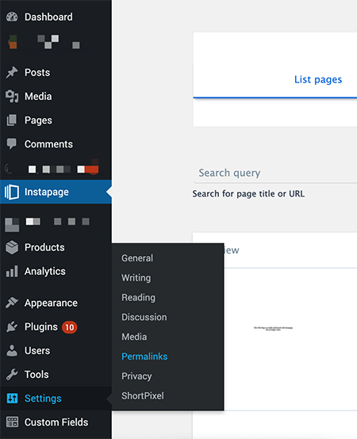Click the Media library icon
The height and width of the screenshot is (439, 357).
point(12,97)
